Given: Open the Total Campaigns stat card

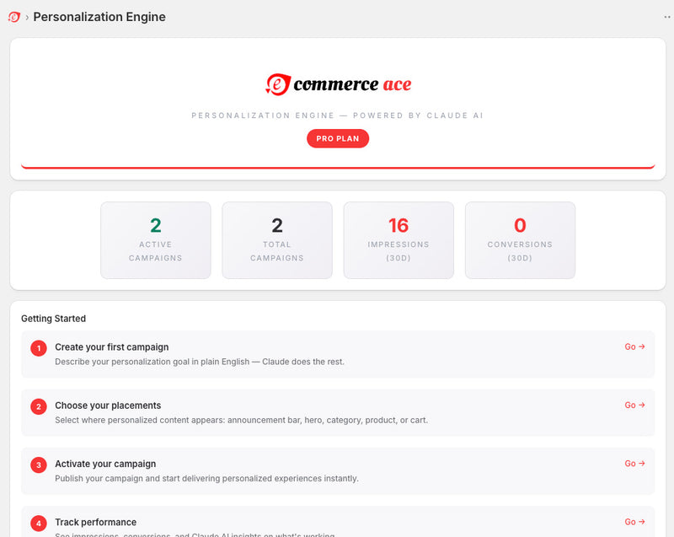Looking at the screenshot, I should [277, 240].
